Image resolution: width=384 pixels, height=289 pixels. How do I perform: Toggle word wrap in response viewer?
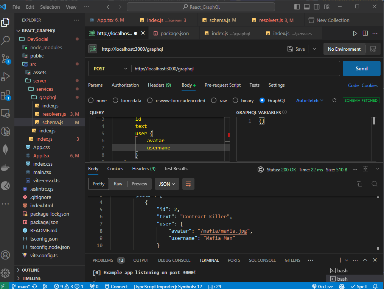[x=188, y=184]
